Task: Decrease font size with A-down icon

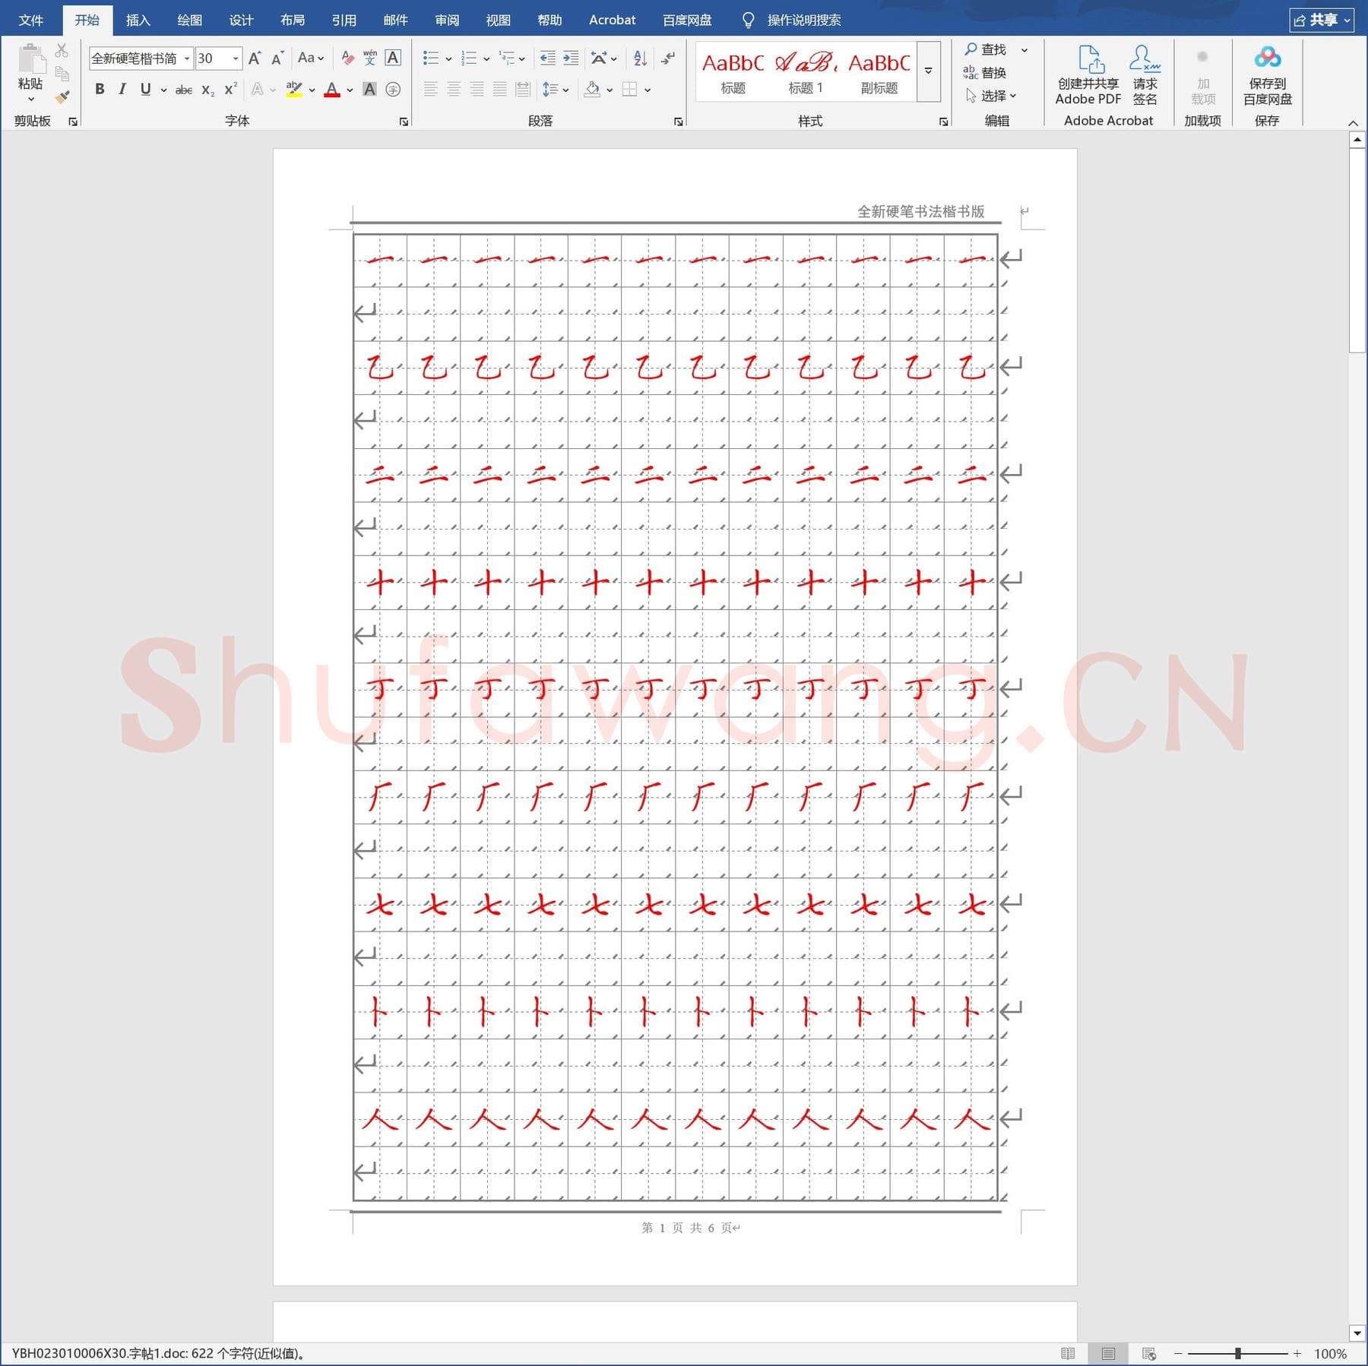Action: pos(277,58)
